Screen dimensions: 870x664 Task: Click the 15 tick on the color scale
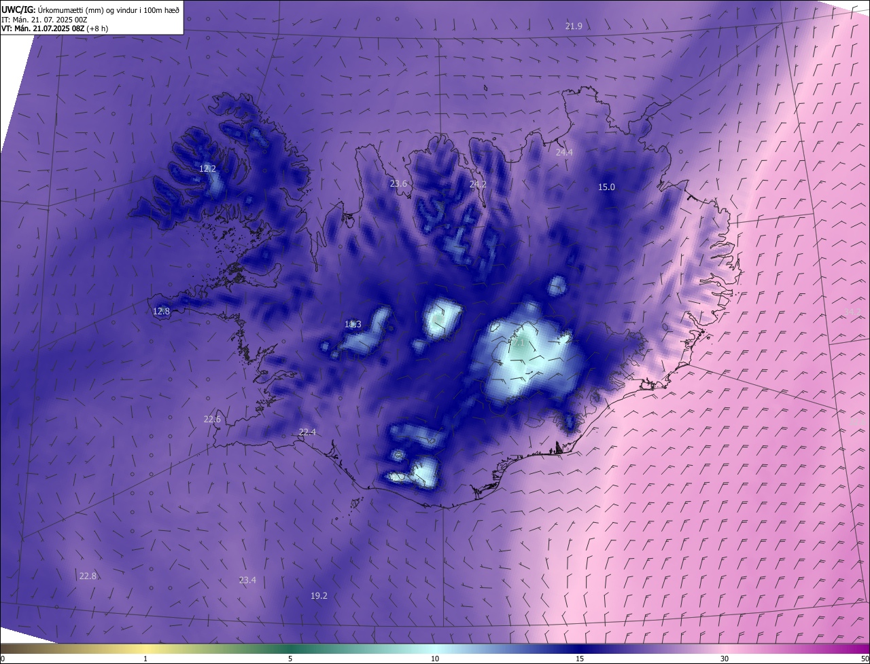[580, 659]
